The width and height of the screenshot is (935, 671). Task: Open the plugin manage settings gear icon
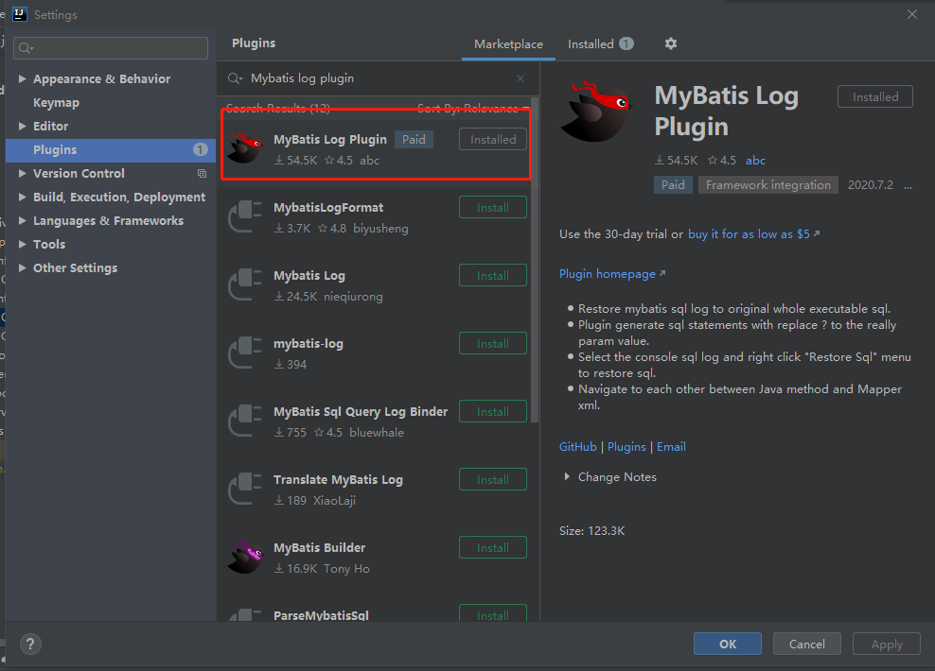670,43
